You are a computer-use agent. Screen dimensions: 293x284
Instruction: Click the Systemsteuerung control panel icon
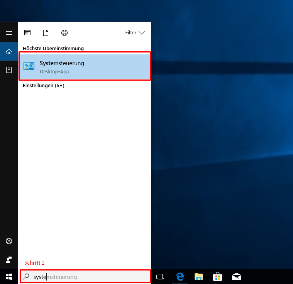pyautogui.click(x=29, y=66)
